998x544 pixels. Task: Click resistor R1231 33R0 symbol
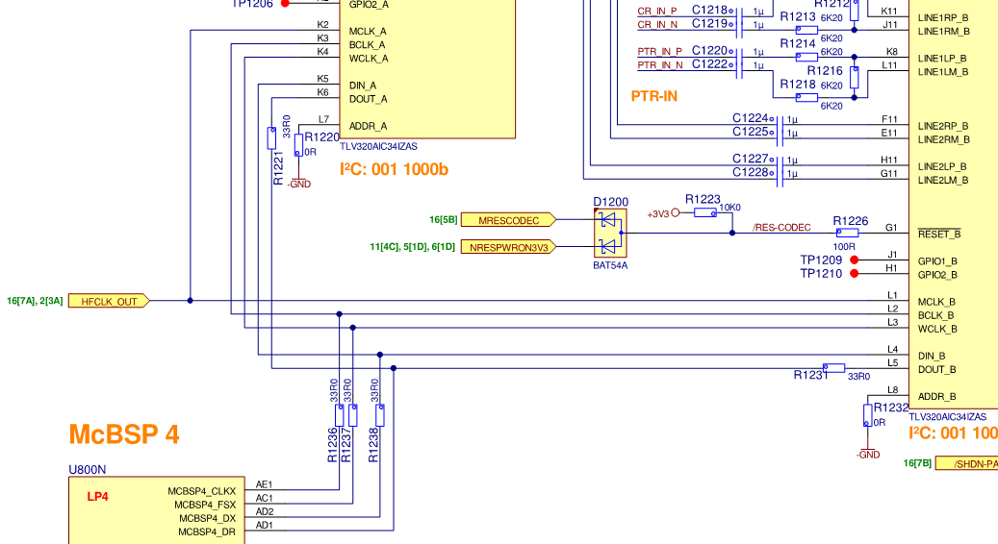click(x=833, y=368)
